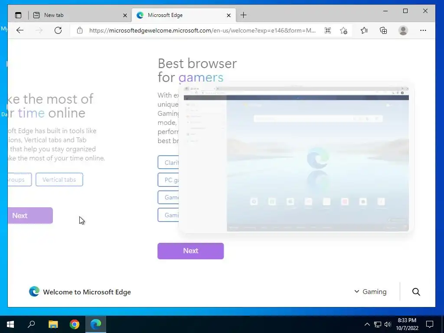Open the Favorites list
Viewport: 444px width, 333px height.
coord(364,30)
